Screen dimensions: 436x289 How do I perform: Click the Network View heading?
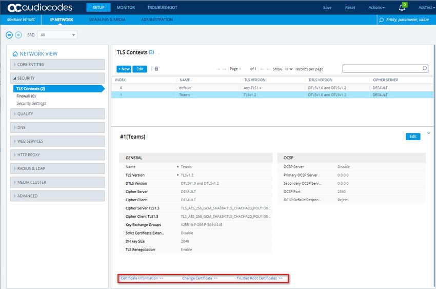38,54
